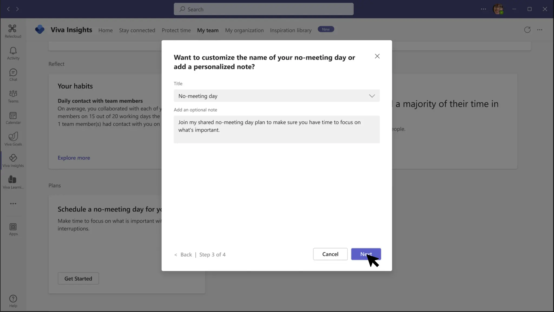Click the Cancel button

coord(330,254)
